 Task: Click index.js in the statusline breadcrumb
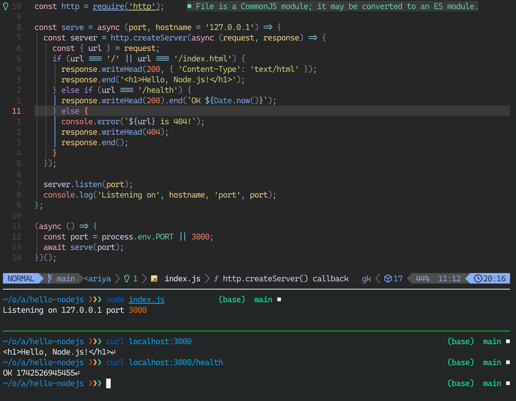pyautogui.click(x=182, y=279)
